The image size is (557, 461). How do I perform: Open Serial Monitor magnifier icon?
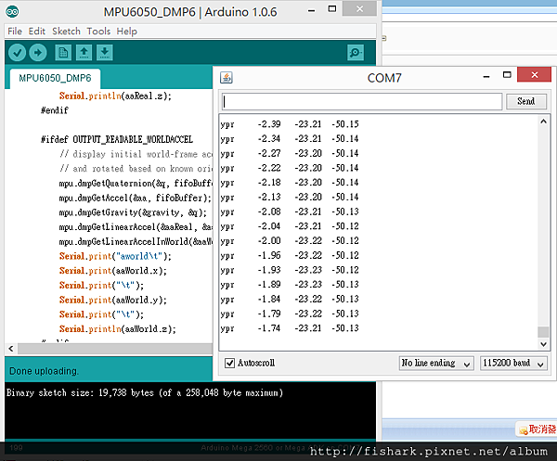(355, 52)
